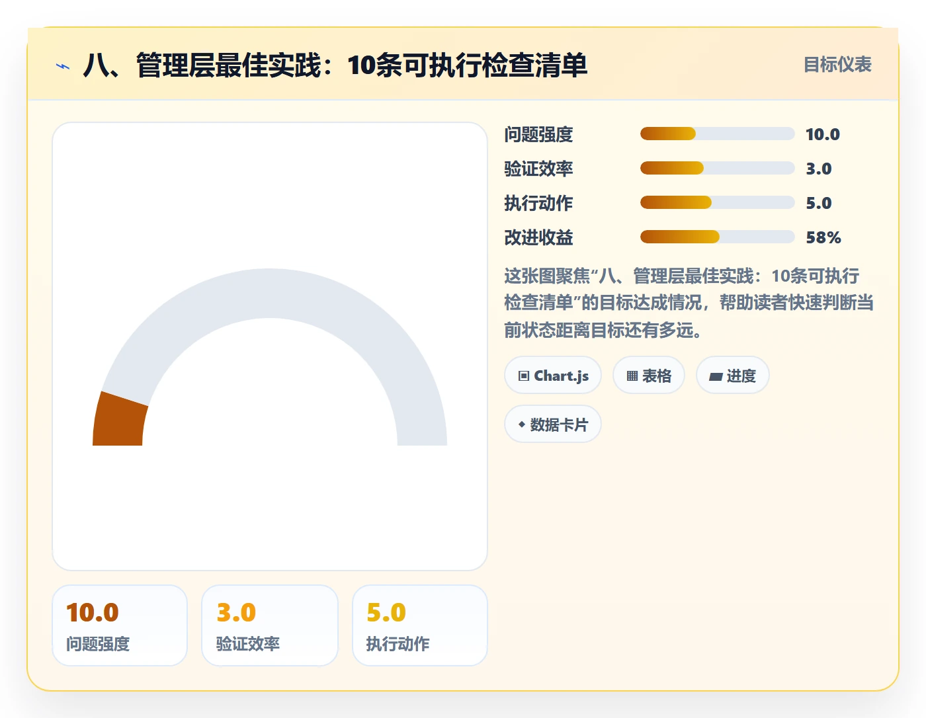Click the 执行动作 progress bar
Screen dimensions: 926x718
click(x=717, y=202)
